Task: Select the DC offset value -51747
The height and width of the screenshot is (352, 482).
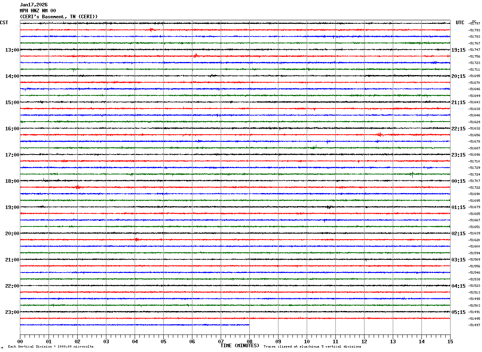Action: coord(474,50)
